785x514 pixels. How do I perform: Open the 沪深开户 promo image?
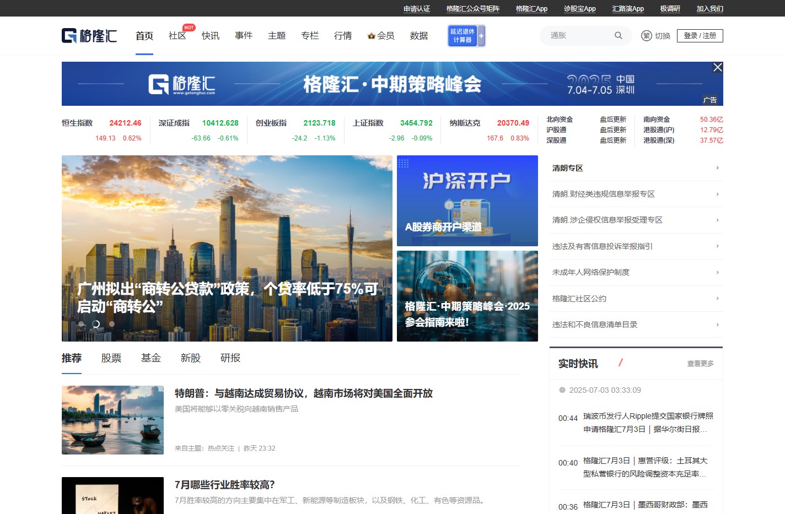(467, 201)
